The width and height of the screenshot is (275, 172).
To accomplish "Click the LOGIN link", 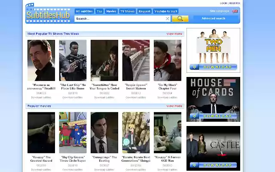I will tap(223, 3).
